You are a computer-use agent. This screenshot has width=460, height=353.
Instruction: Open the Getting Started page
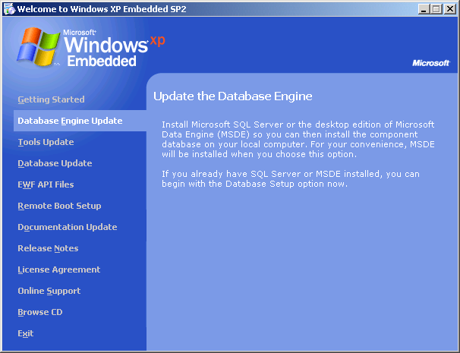51,99
